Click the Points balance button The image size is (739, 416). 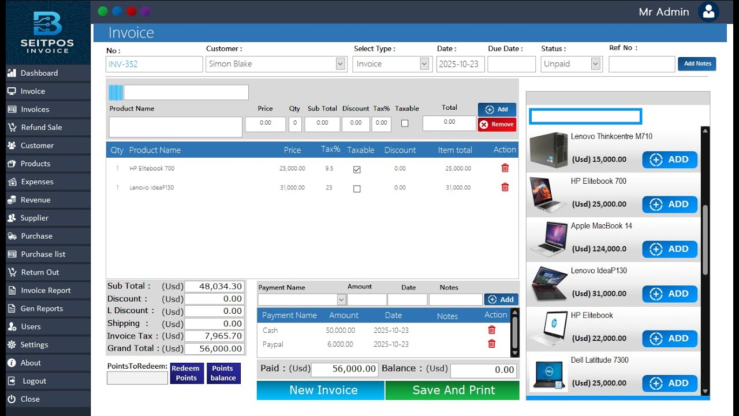point(223,373)
